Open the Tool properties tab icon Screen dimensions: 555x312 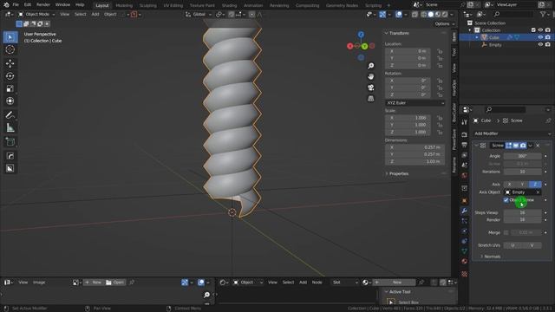(465, 122)
